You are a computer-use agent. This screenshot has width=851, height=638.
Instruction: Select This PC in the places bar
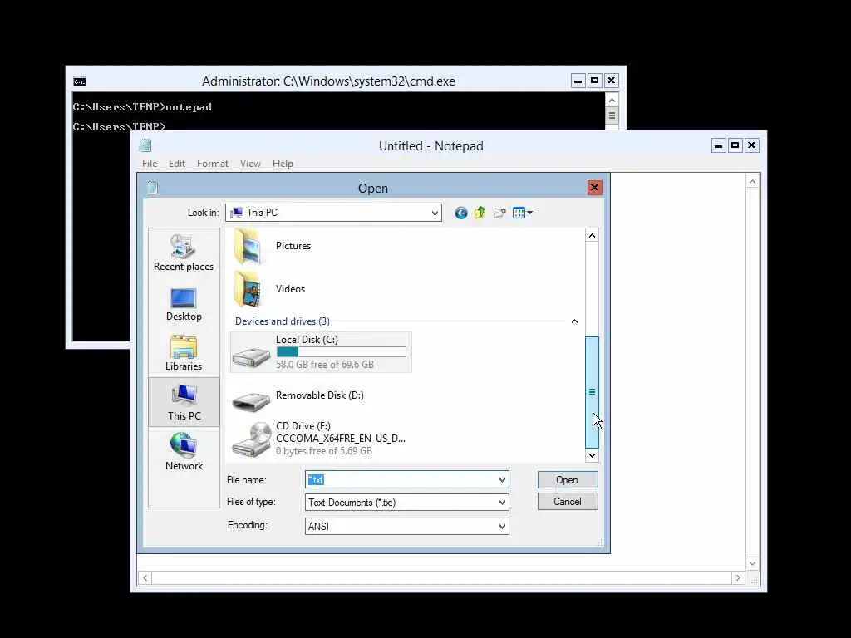[x=184, y=403]
